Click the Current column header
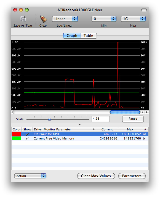 click(107, 129)
